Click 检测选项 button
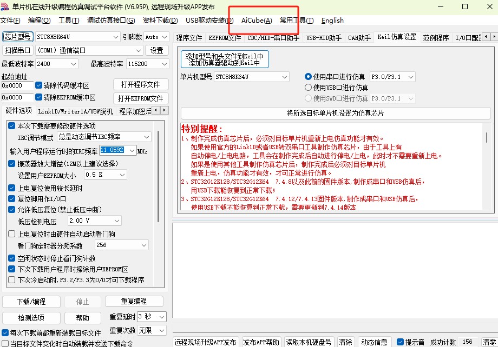 tap(31, 318)
